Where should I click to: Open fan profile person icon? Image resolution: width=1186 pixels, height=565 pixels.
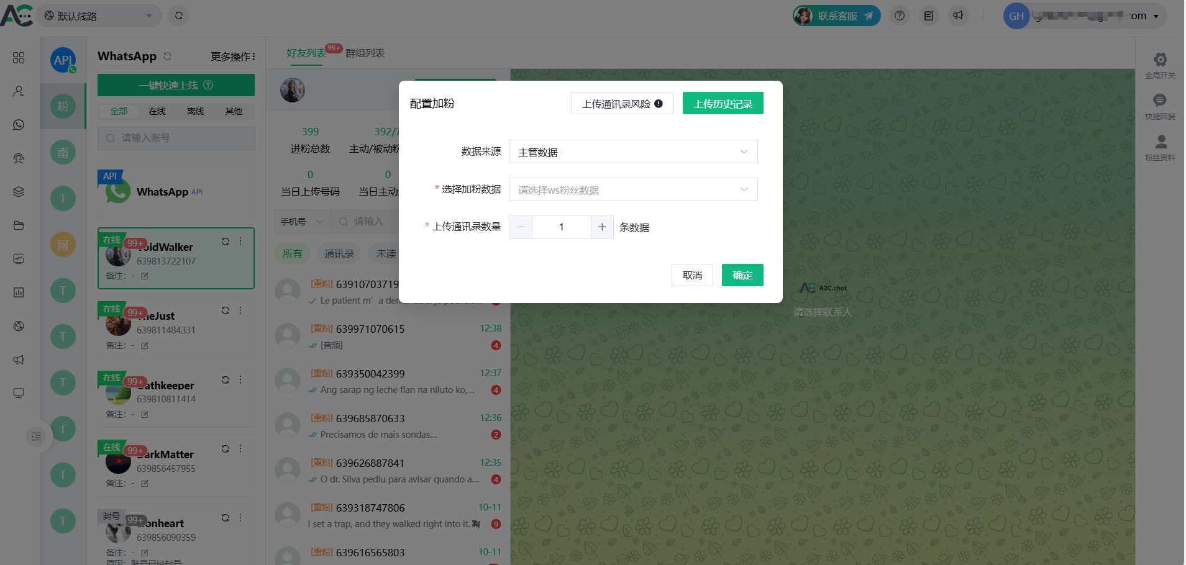coord(1159,142)
